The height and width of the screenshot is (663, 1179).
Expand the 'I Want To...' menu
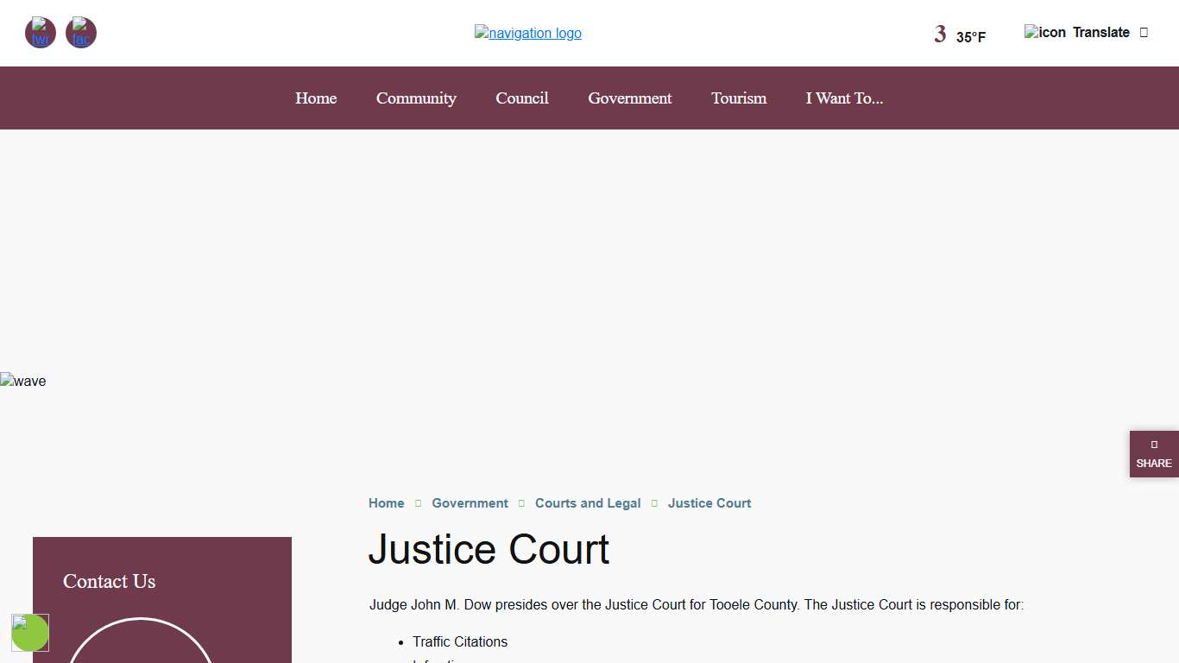coord(844,98)
